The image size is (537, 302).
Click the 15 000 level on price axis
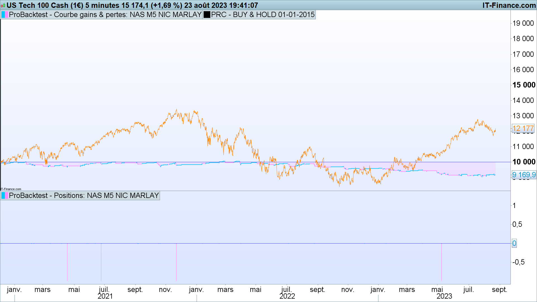coord(524,85)
